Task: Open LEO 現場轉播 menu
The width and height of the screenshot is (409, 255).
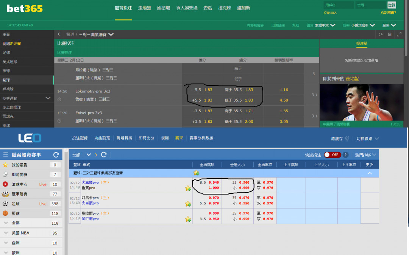Action: pos(124,138)
